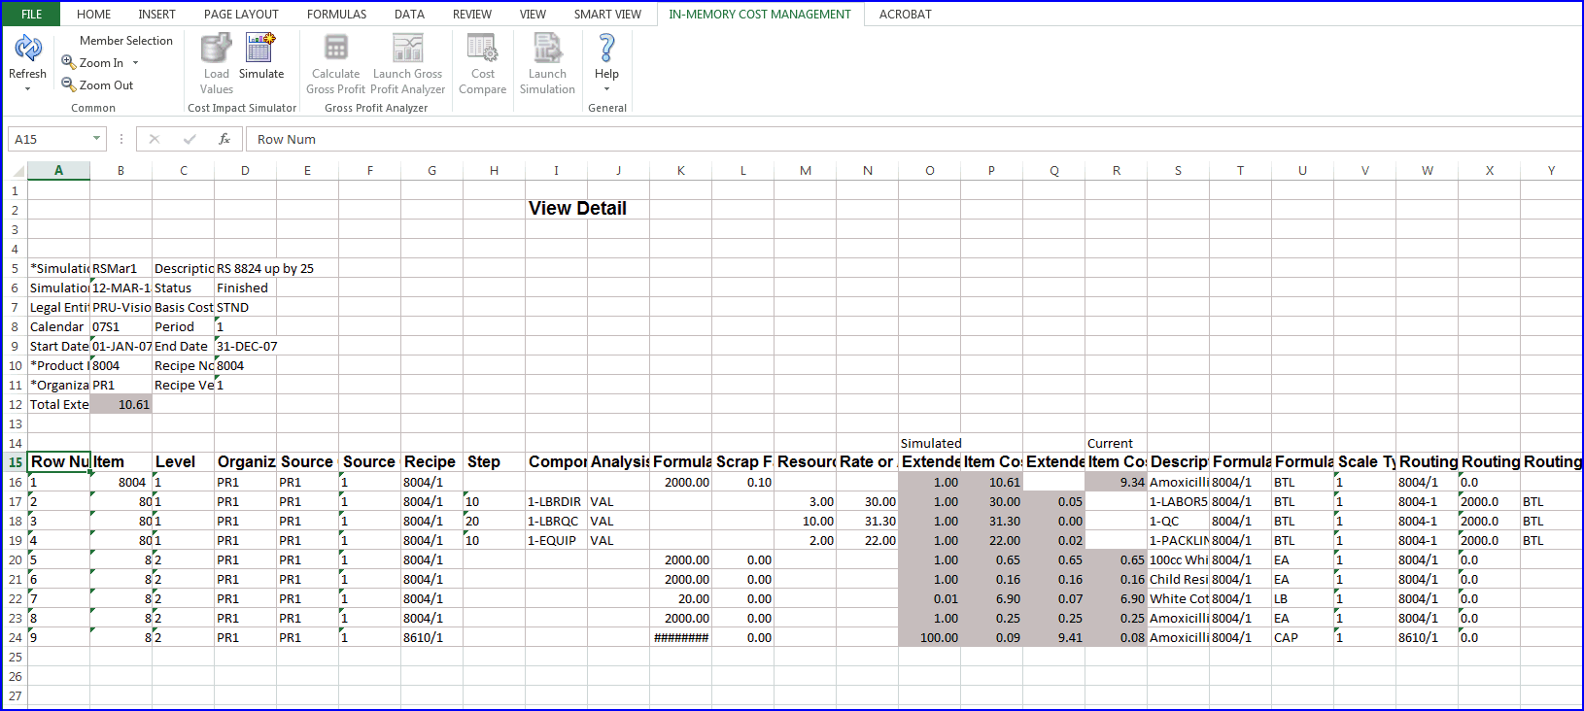This screenshot has height=711, width=1584.
Task: Select the Finished status cell
Action: point(245,288)
